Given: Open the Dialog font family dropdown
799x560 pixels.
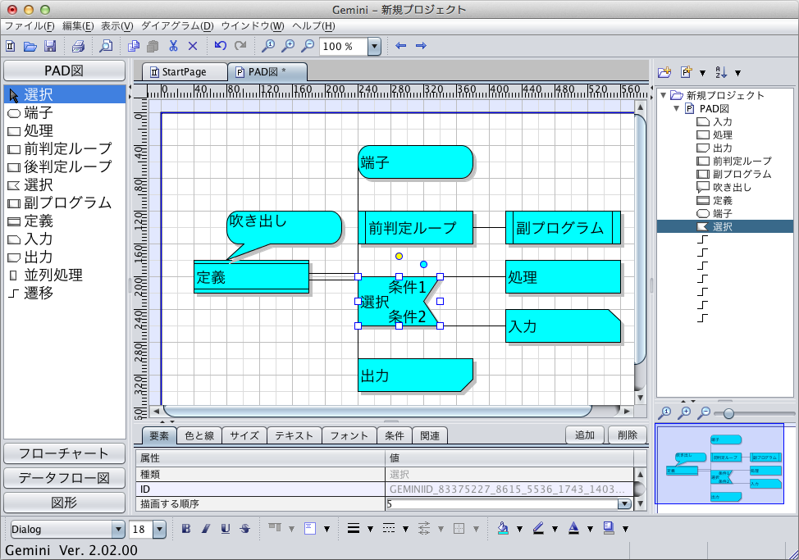Looking at the screenshot, I should (118, 530).
